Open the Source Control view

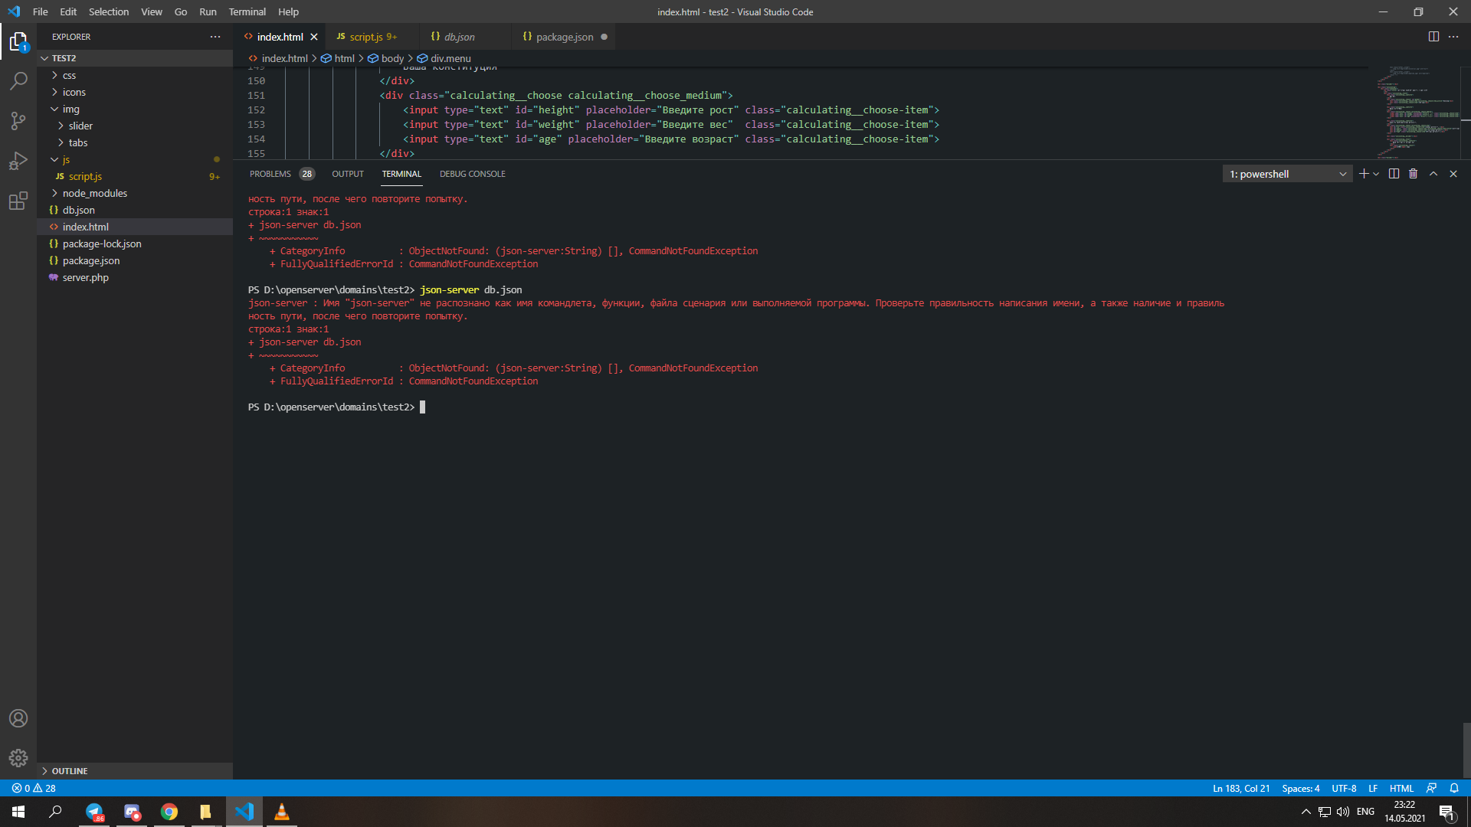[18, 121]
